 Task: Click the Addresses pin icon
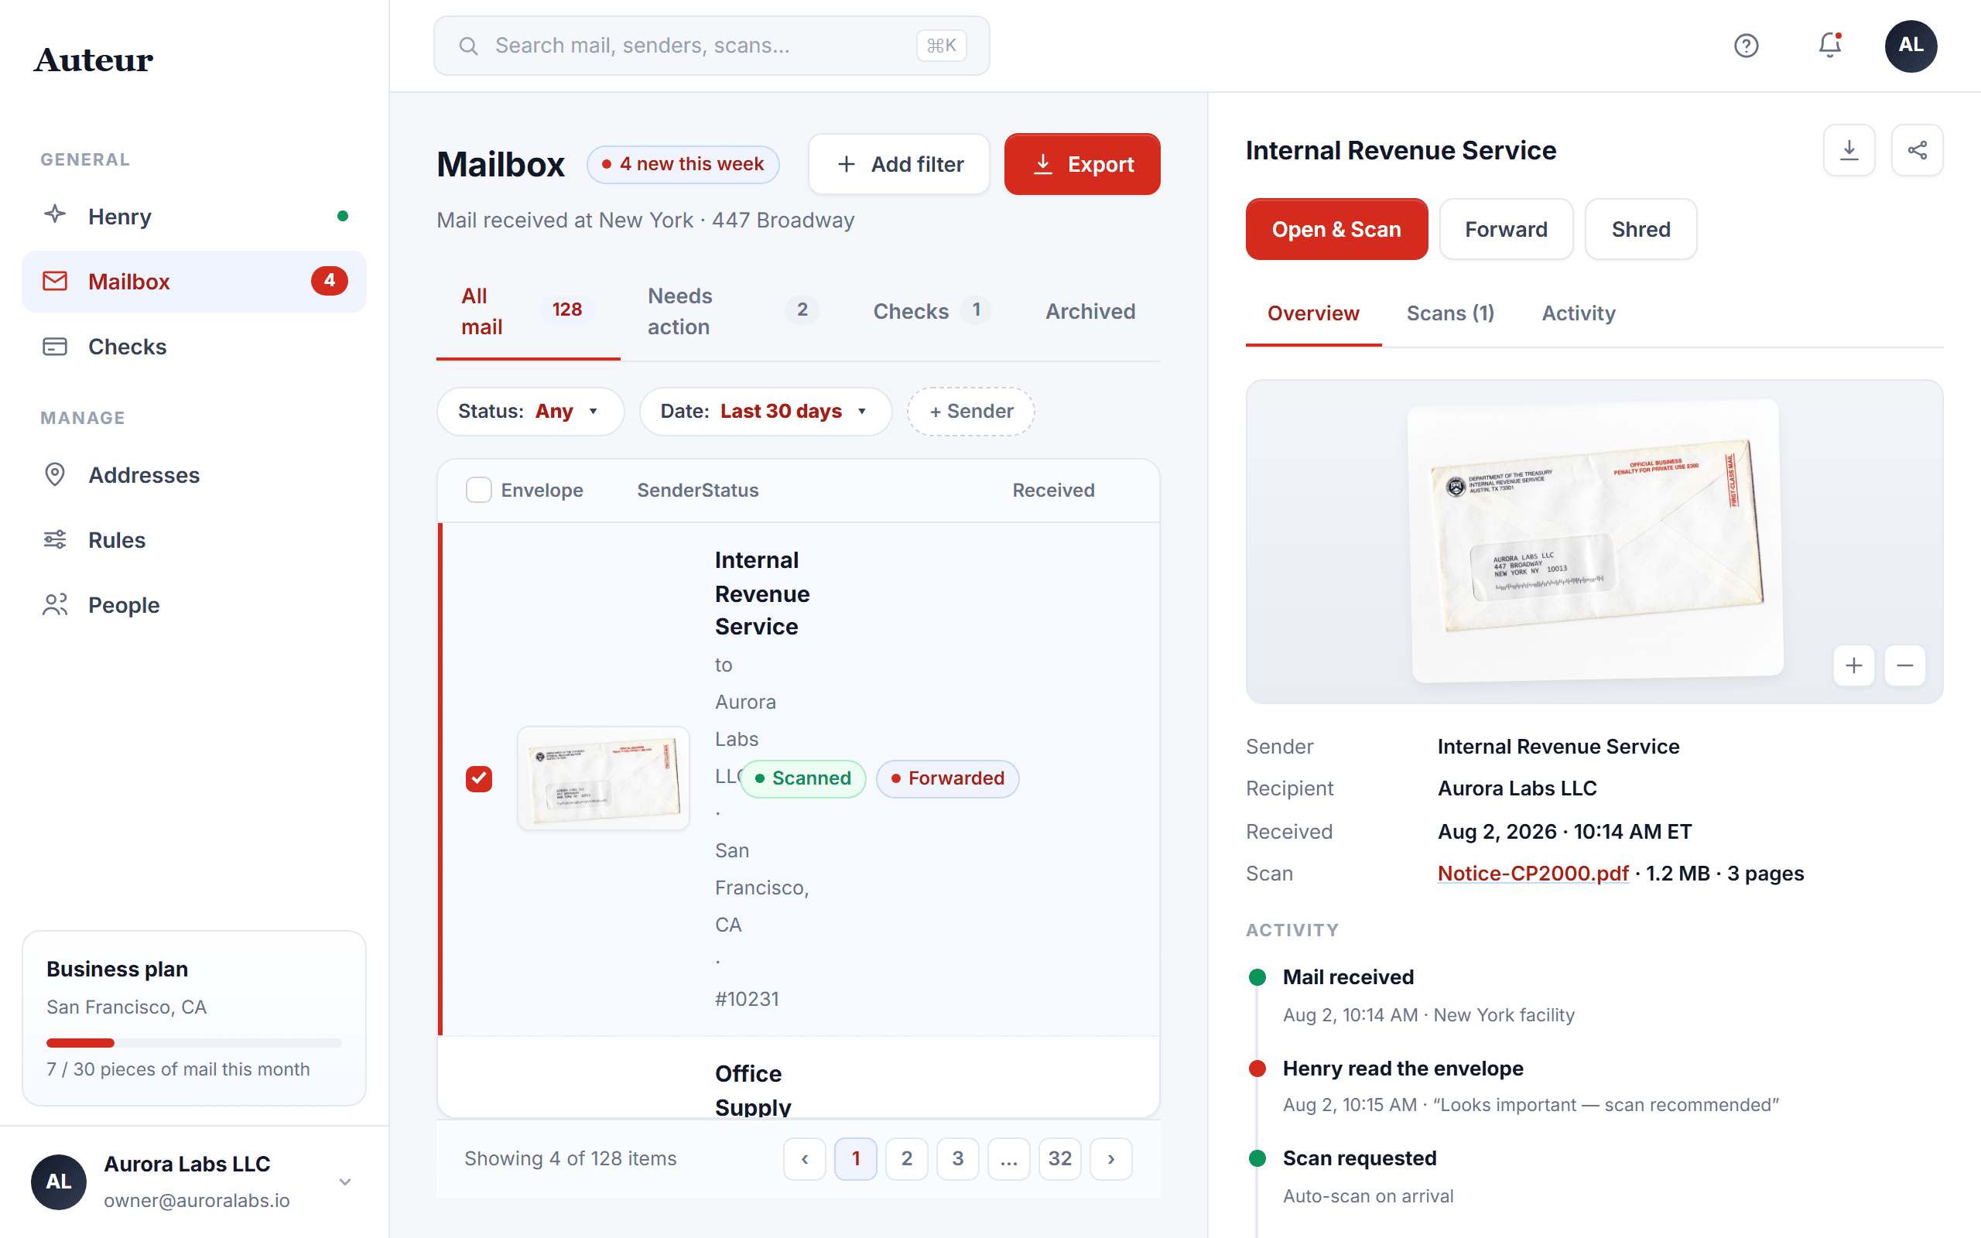55,475
